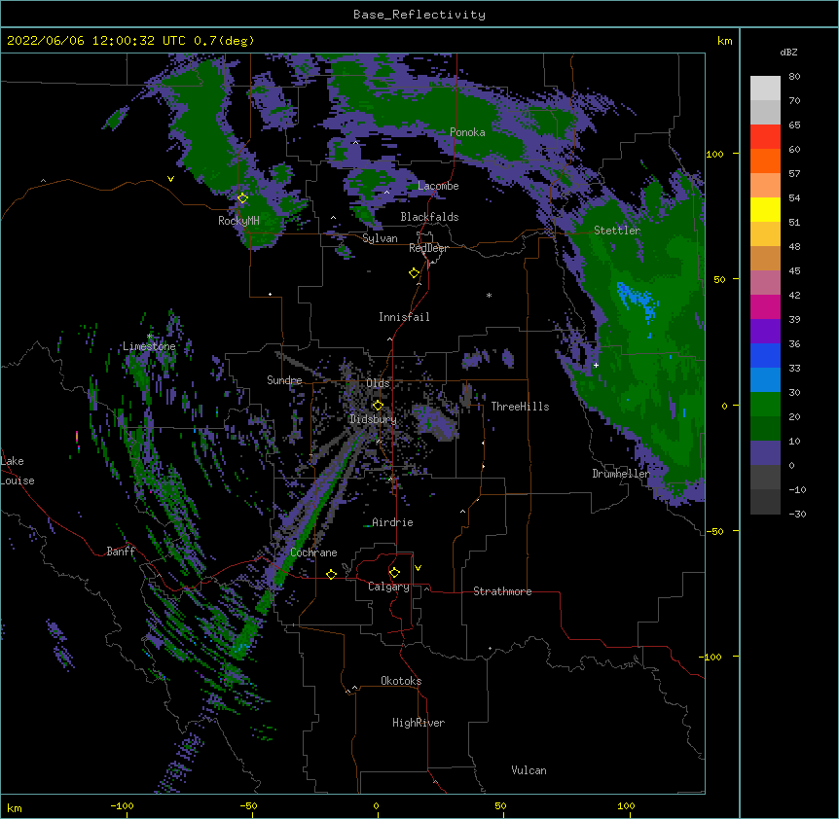
Task: Click the Base_Reflectivity title
Action: [x=419, y=15]
